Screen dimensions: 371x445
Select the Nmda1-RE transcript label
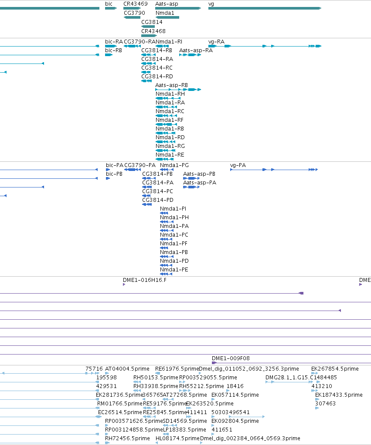[170, 155]
